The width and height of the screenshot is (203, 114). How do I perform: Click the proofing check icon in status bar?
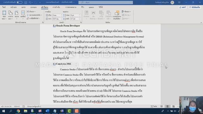coord(23,106)
